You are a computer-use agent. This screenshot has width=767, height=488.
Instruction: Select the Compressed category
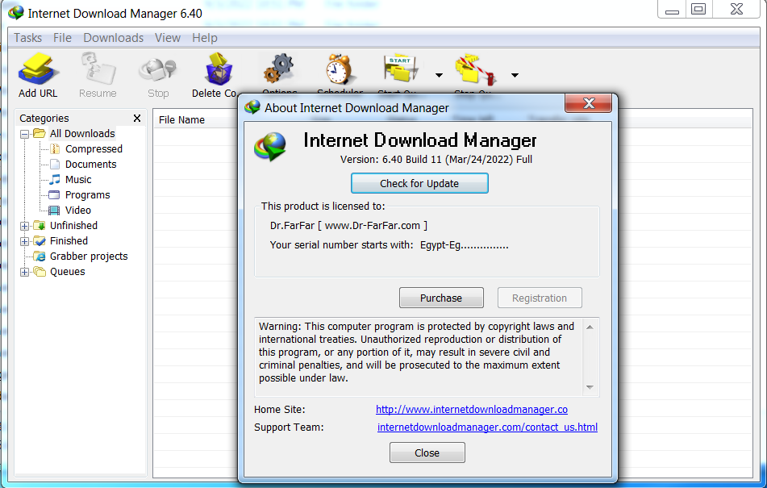(x=94, y=149)
